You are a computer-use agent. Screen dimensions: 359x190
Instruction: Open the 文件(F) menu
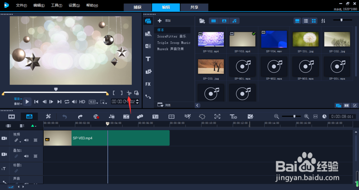coord(21,5)
